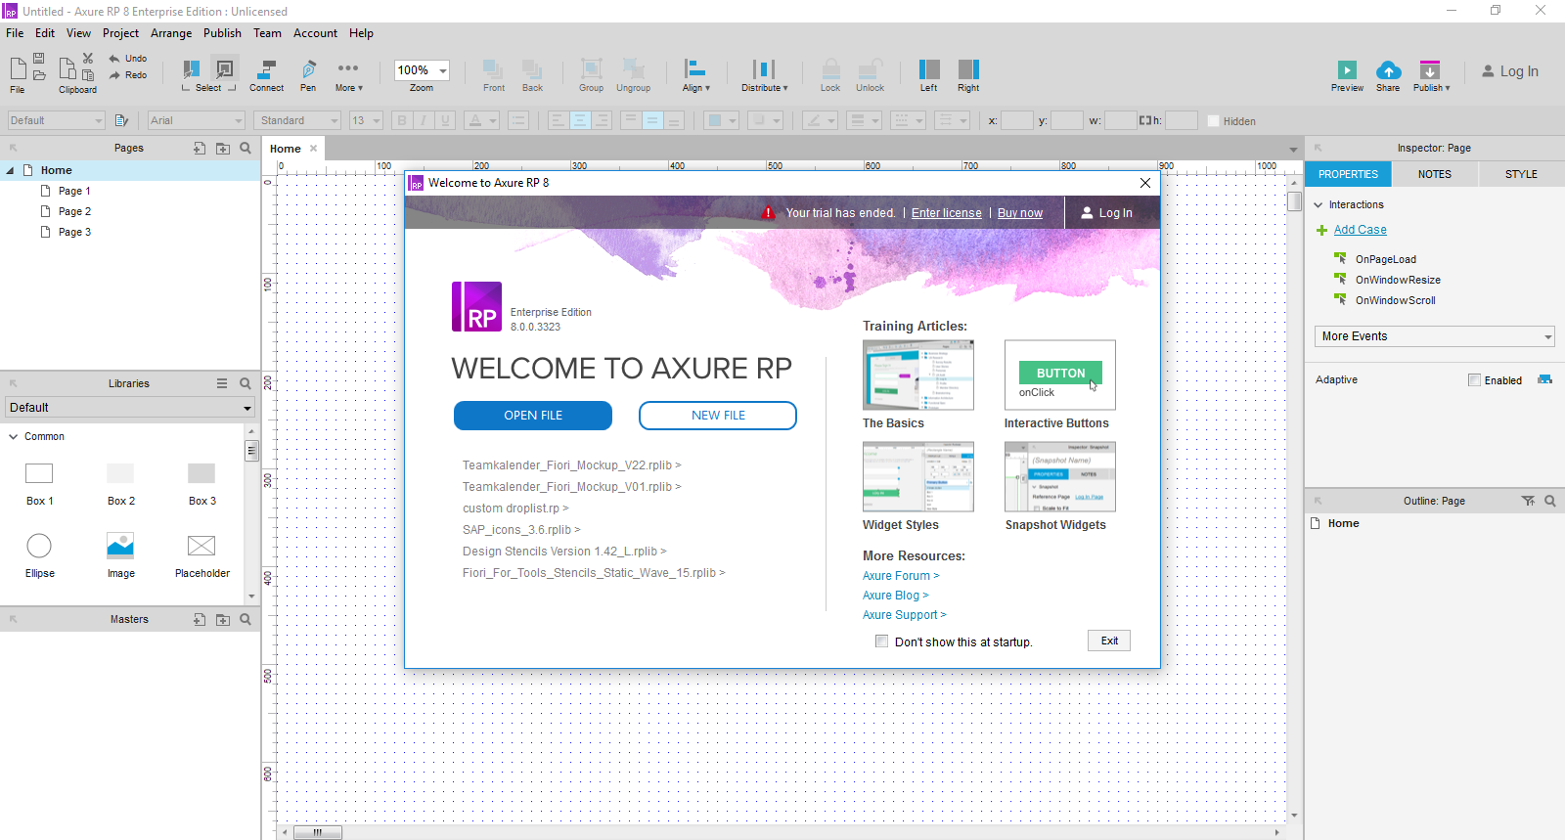Toggle the Hidden checkbox
Viewport: 1565px width, 840px height.
(x=1214, y=121)
